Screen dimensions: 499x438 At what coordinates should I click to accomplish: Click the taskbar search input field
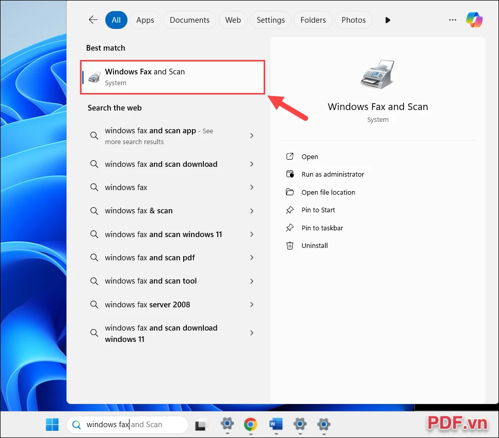[127, 425]
